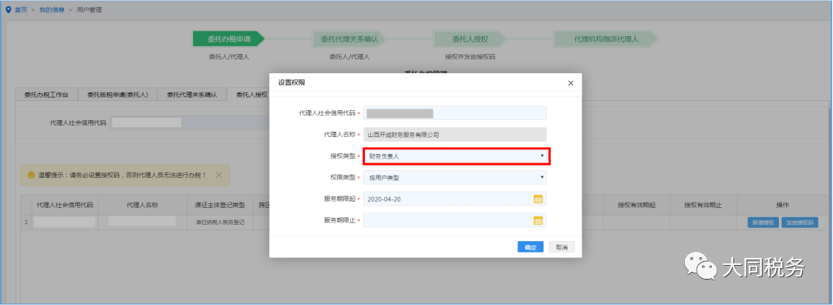
Task: Click the 代理人名称 field with 山西开诚财务服务有限公司
Action: click(x=455, y=135)
